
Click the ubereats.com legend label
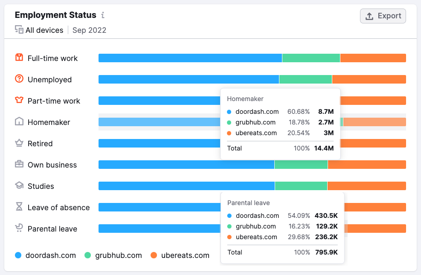185,255
